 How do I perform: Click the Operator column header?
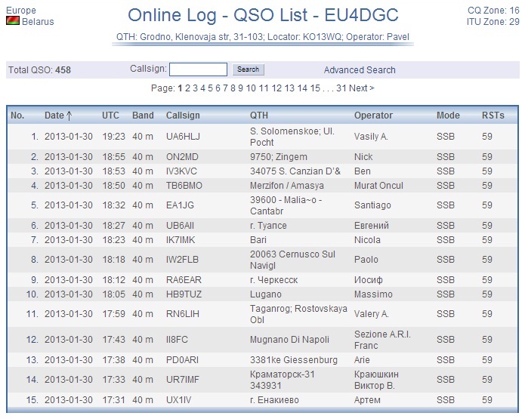(x=373, y=116)
